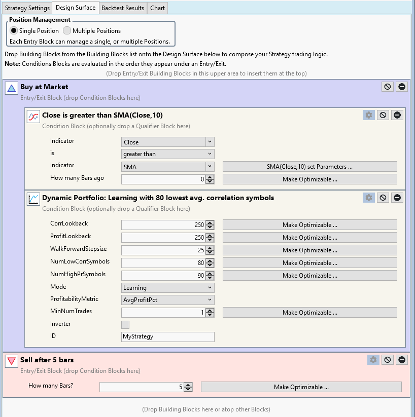Increase WalkForwardStepsize with up arrow
Image resolution: width=415 pixels, height=417 pixels.
click(210, 248)
